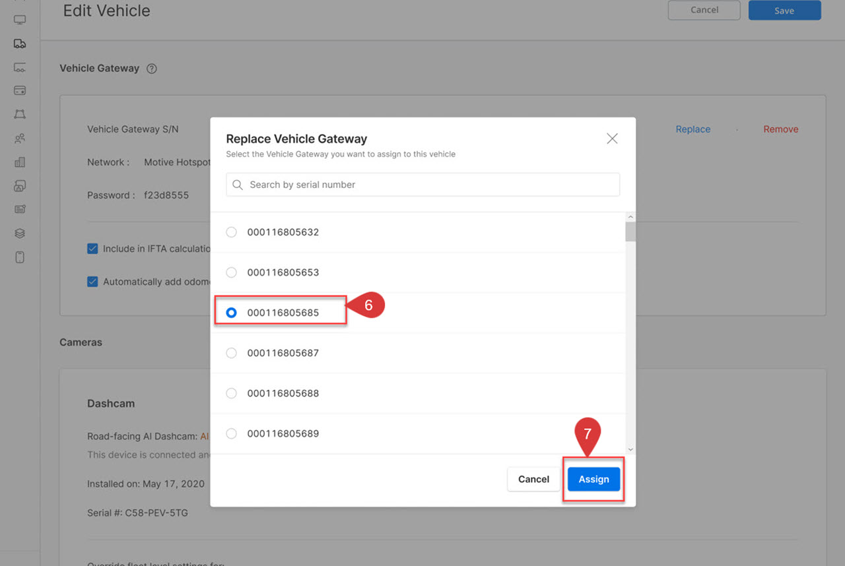Screen dimensions: 845x566
Task: Open the trailer icon in sidebar
Action: [20, 67]
